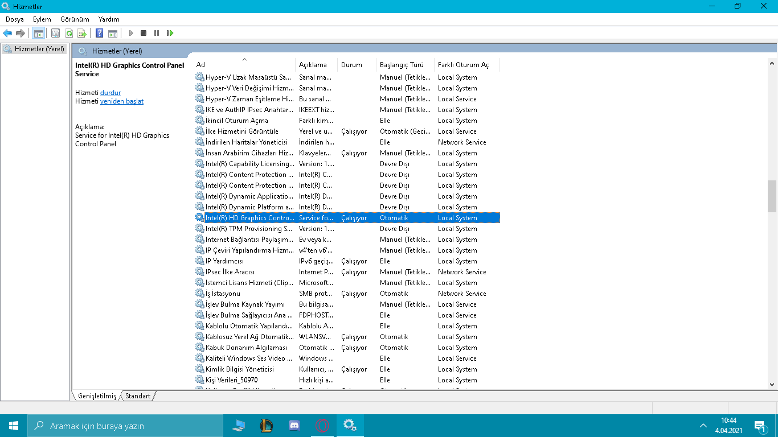Sort by the Başlangıç Türü column header
Viewport: 778px width, 437px height.
405,65
